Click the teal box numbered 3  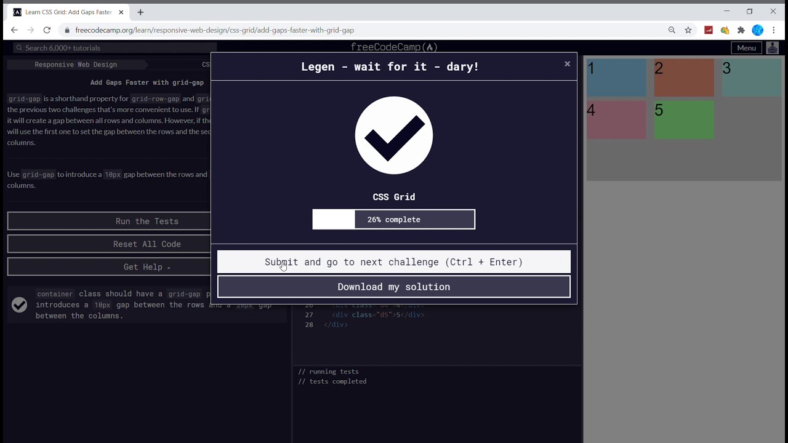coord(752,78)
